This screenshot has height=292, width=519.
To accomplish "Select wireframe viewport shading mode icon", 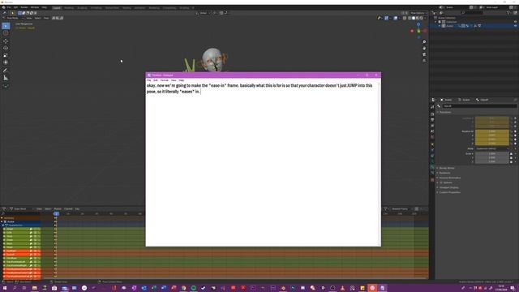I will (410, 18).
